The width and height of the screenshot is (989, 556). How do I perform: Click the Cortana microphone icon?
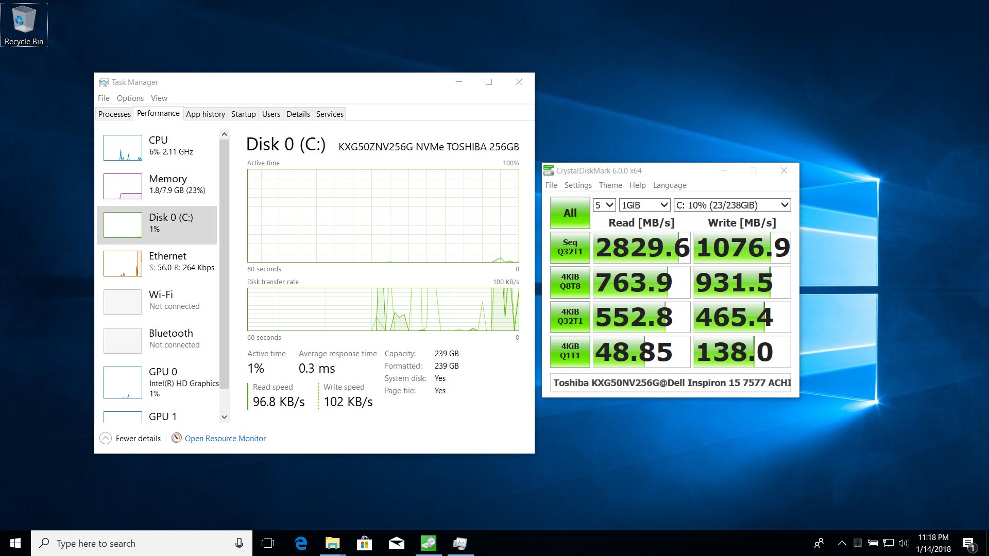(x=239, y=543)
